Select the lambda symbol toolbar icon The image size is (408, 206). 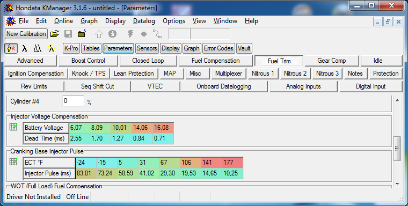(x=24, y=48)
